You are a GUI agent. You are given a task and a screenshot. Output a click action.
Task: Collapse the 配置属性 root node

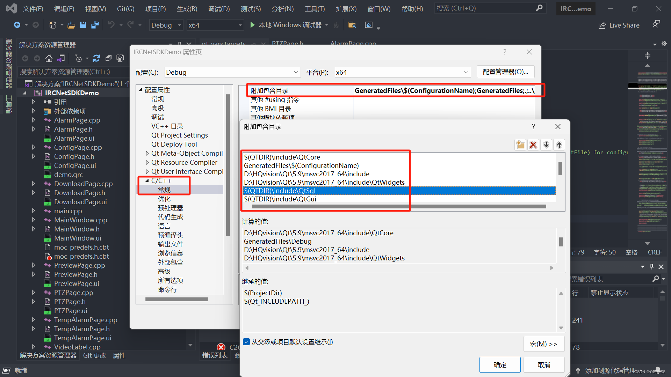[x=140, y=90]
